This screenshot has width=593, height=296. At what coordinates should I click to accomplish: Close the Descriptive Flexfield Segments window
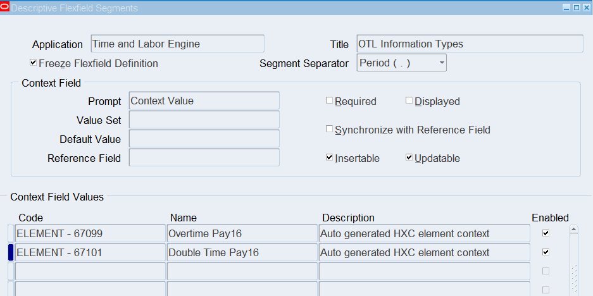[586, 8]
